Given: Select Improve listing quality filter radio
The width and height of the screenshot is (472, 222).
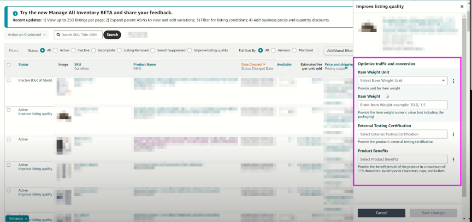Looking at the screenshot, I should pyautogui.click(x=189, y=50).
